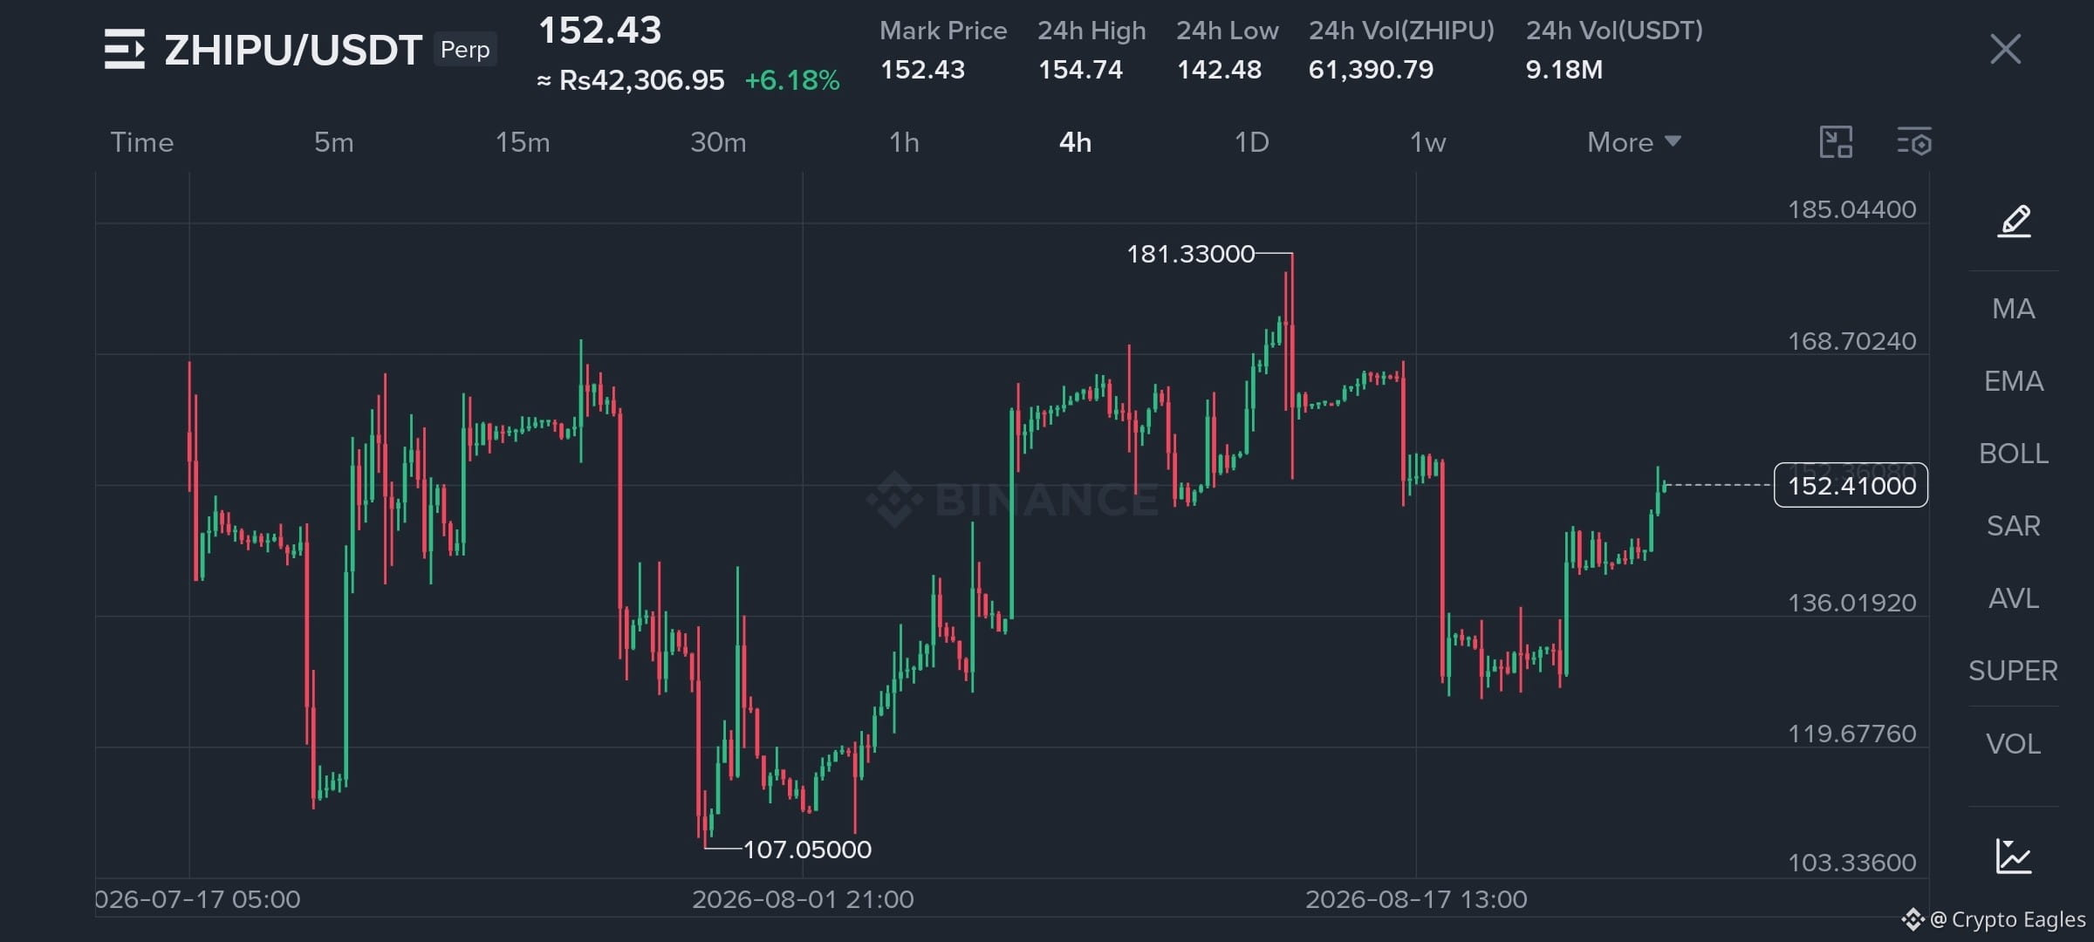2094x942 pixels.
Task: Select the 30m timeframe
Action: (x=718, y=142)
